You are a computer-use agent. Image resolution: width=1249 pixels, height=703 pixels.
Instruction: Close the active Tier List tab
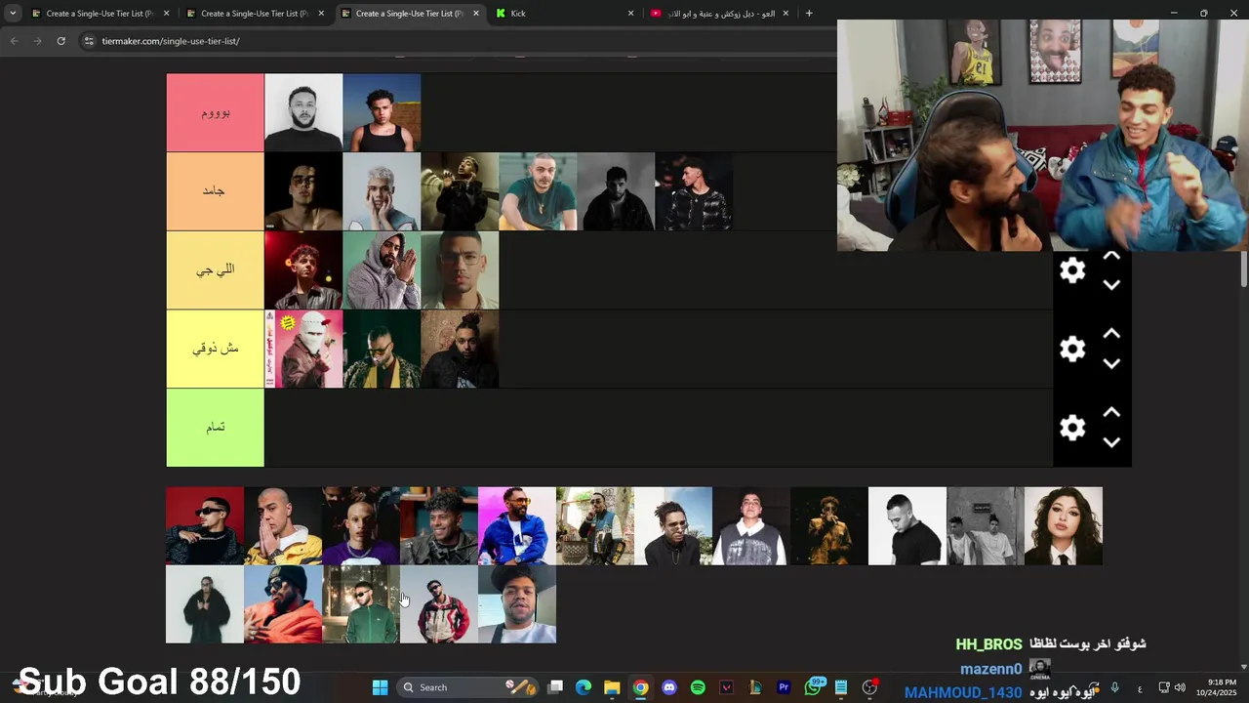476,14
